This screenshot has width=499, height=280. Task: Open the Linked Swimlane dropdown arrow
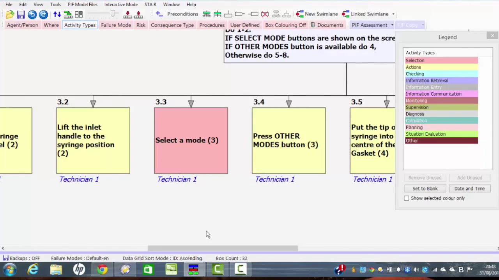(393, 14)
